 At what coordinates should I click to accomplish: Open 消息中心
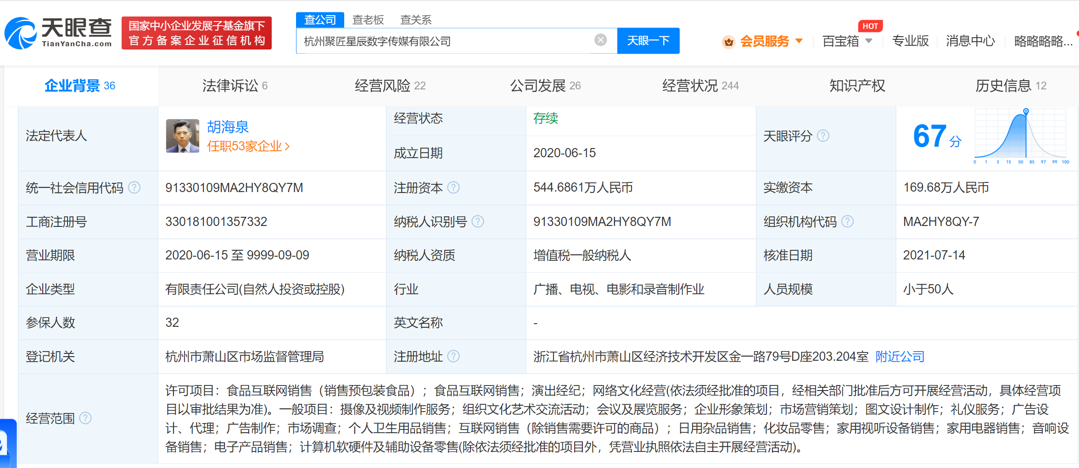[x=970, y=41]
